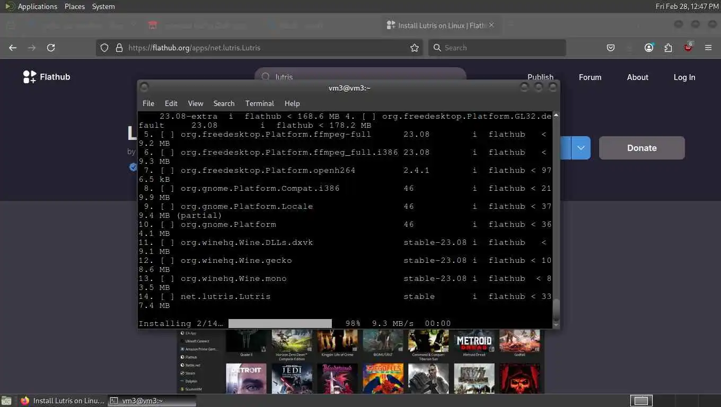Switch to vm3@vm3 terminal via taskbar button
This screenshot has height=407, width=721.
point(152,401)
